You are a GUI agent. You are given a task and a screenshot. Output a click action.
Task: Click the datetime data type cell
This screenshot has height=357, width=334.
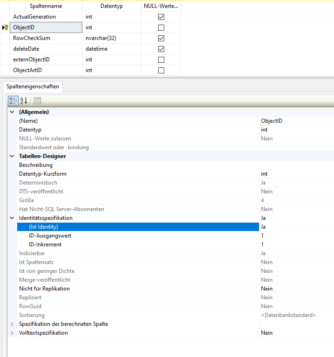click(112, 49)
